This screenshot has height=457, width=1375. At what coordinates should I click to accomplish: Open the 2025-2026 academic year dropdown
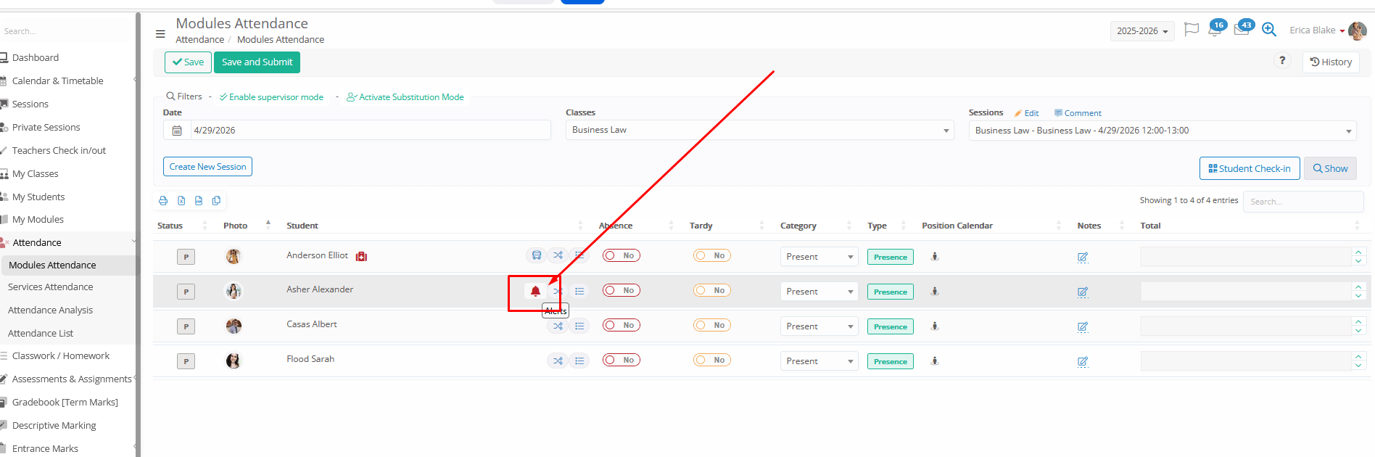1141,31
